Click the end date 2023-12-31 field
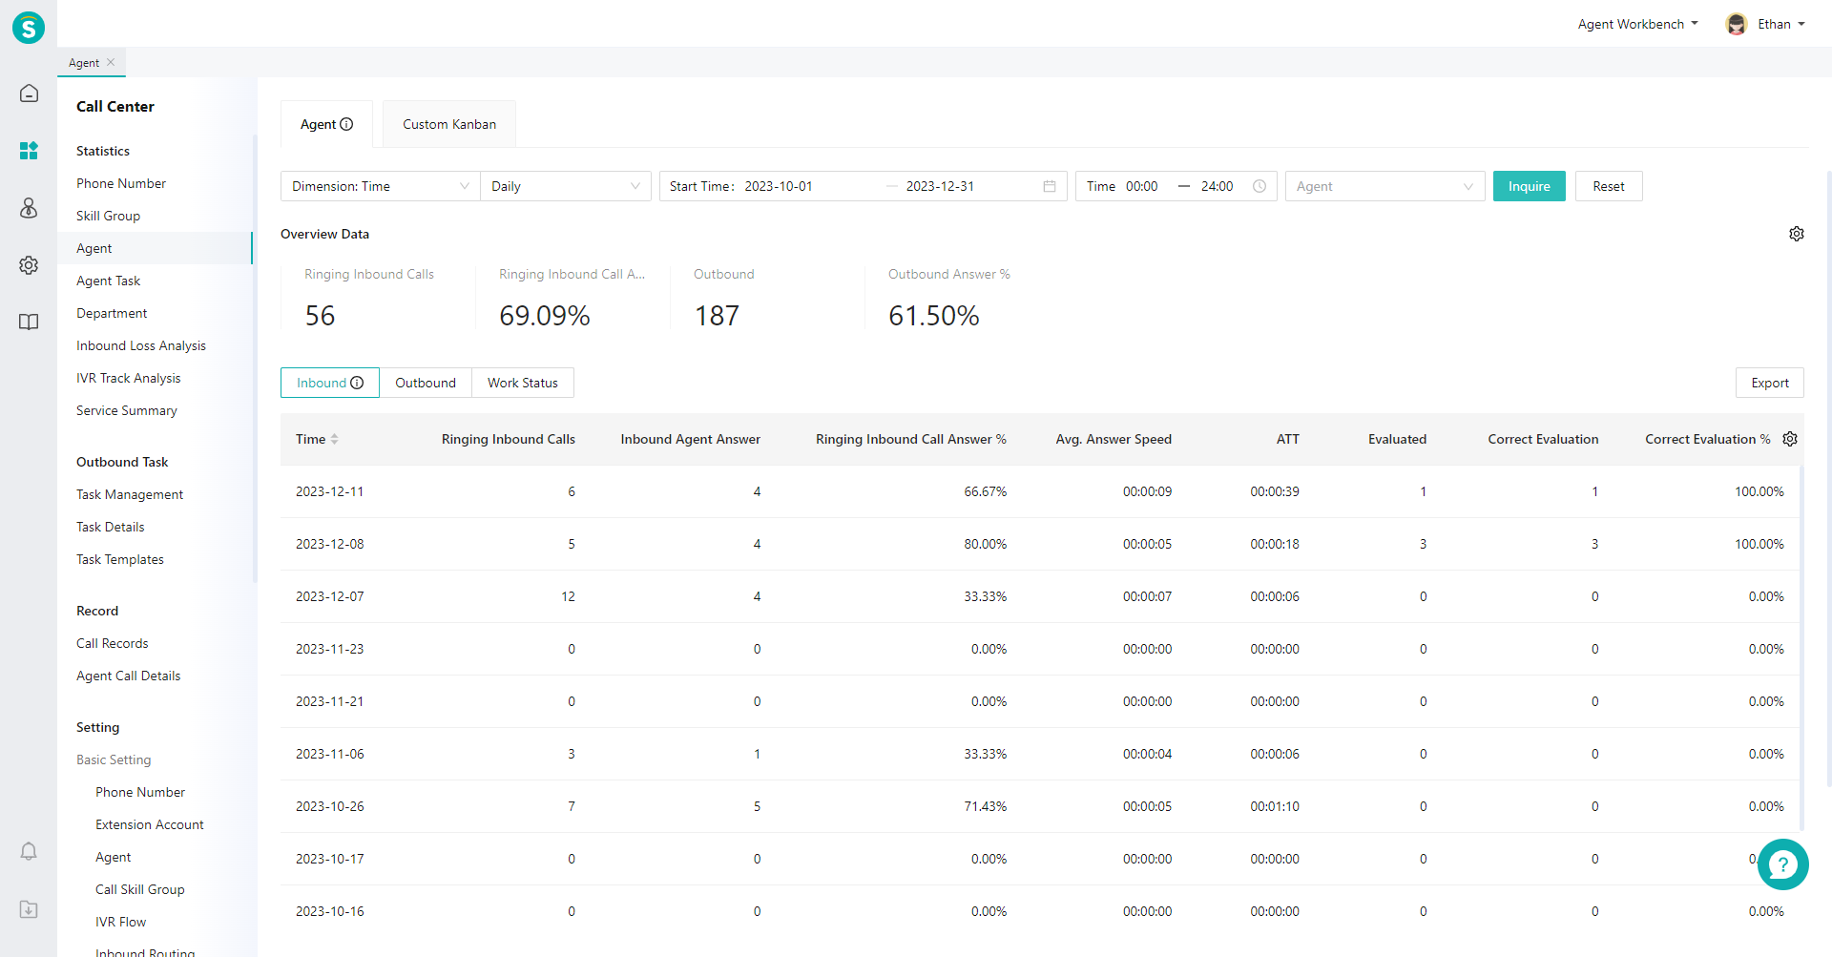This screenshot has height=957, width=1832. coord(940,186)
